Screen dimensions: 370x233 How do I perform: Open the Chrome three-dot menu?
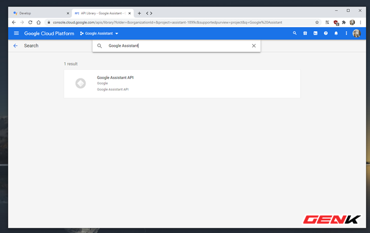(360, 22)
